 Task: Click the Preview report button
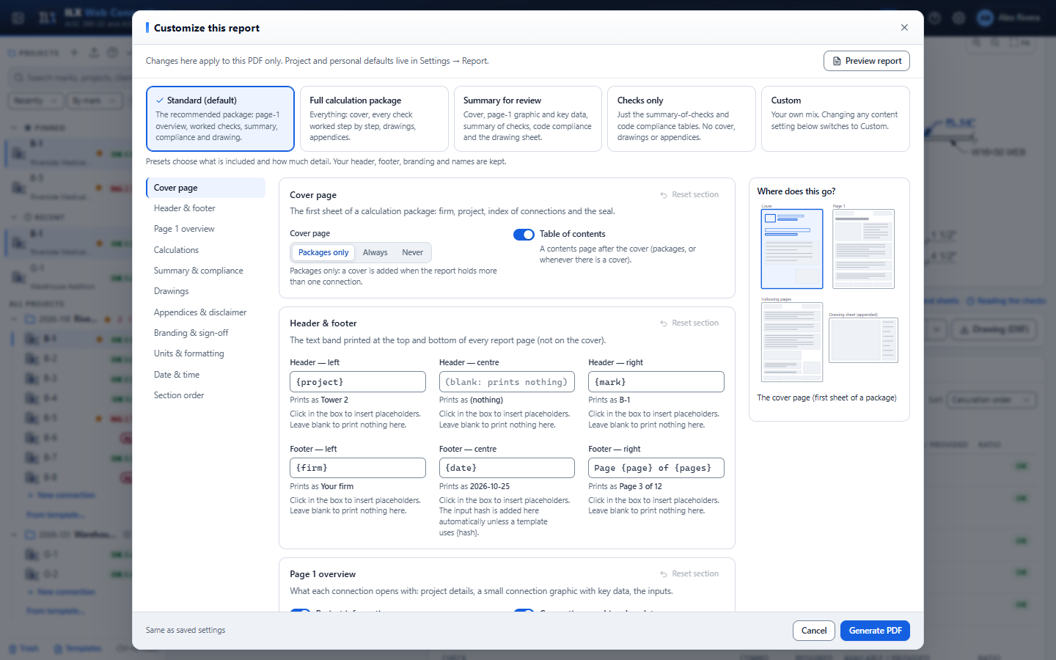pyautogui.click(x=866, y=61)
